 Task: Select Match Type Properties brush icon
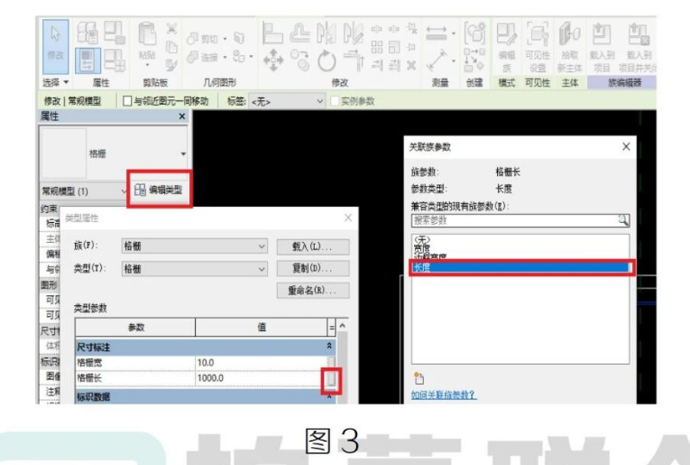click(171, 65)
